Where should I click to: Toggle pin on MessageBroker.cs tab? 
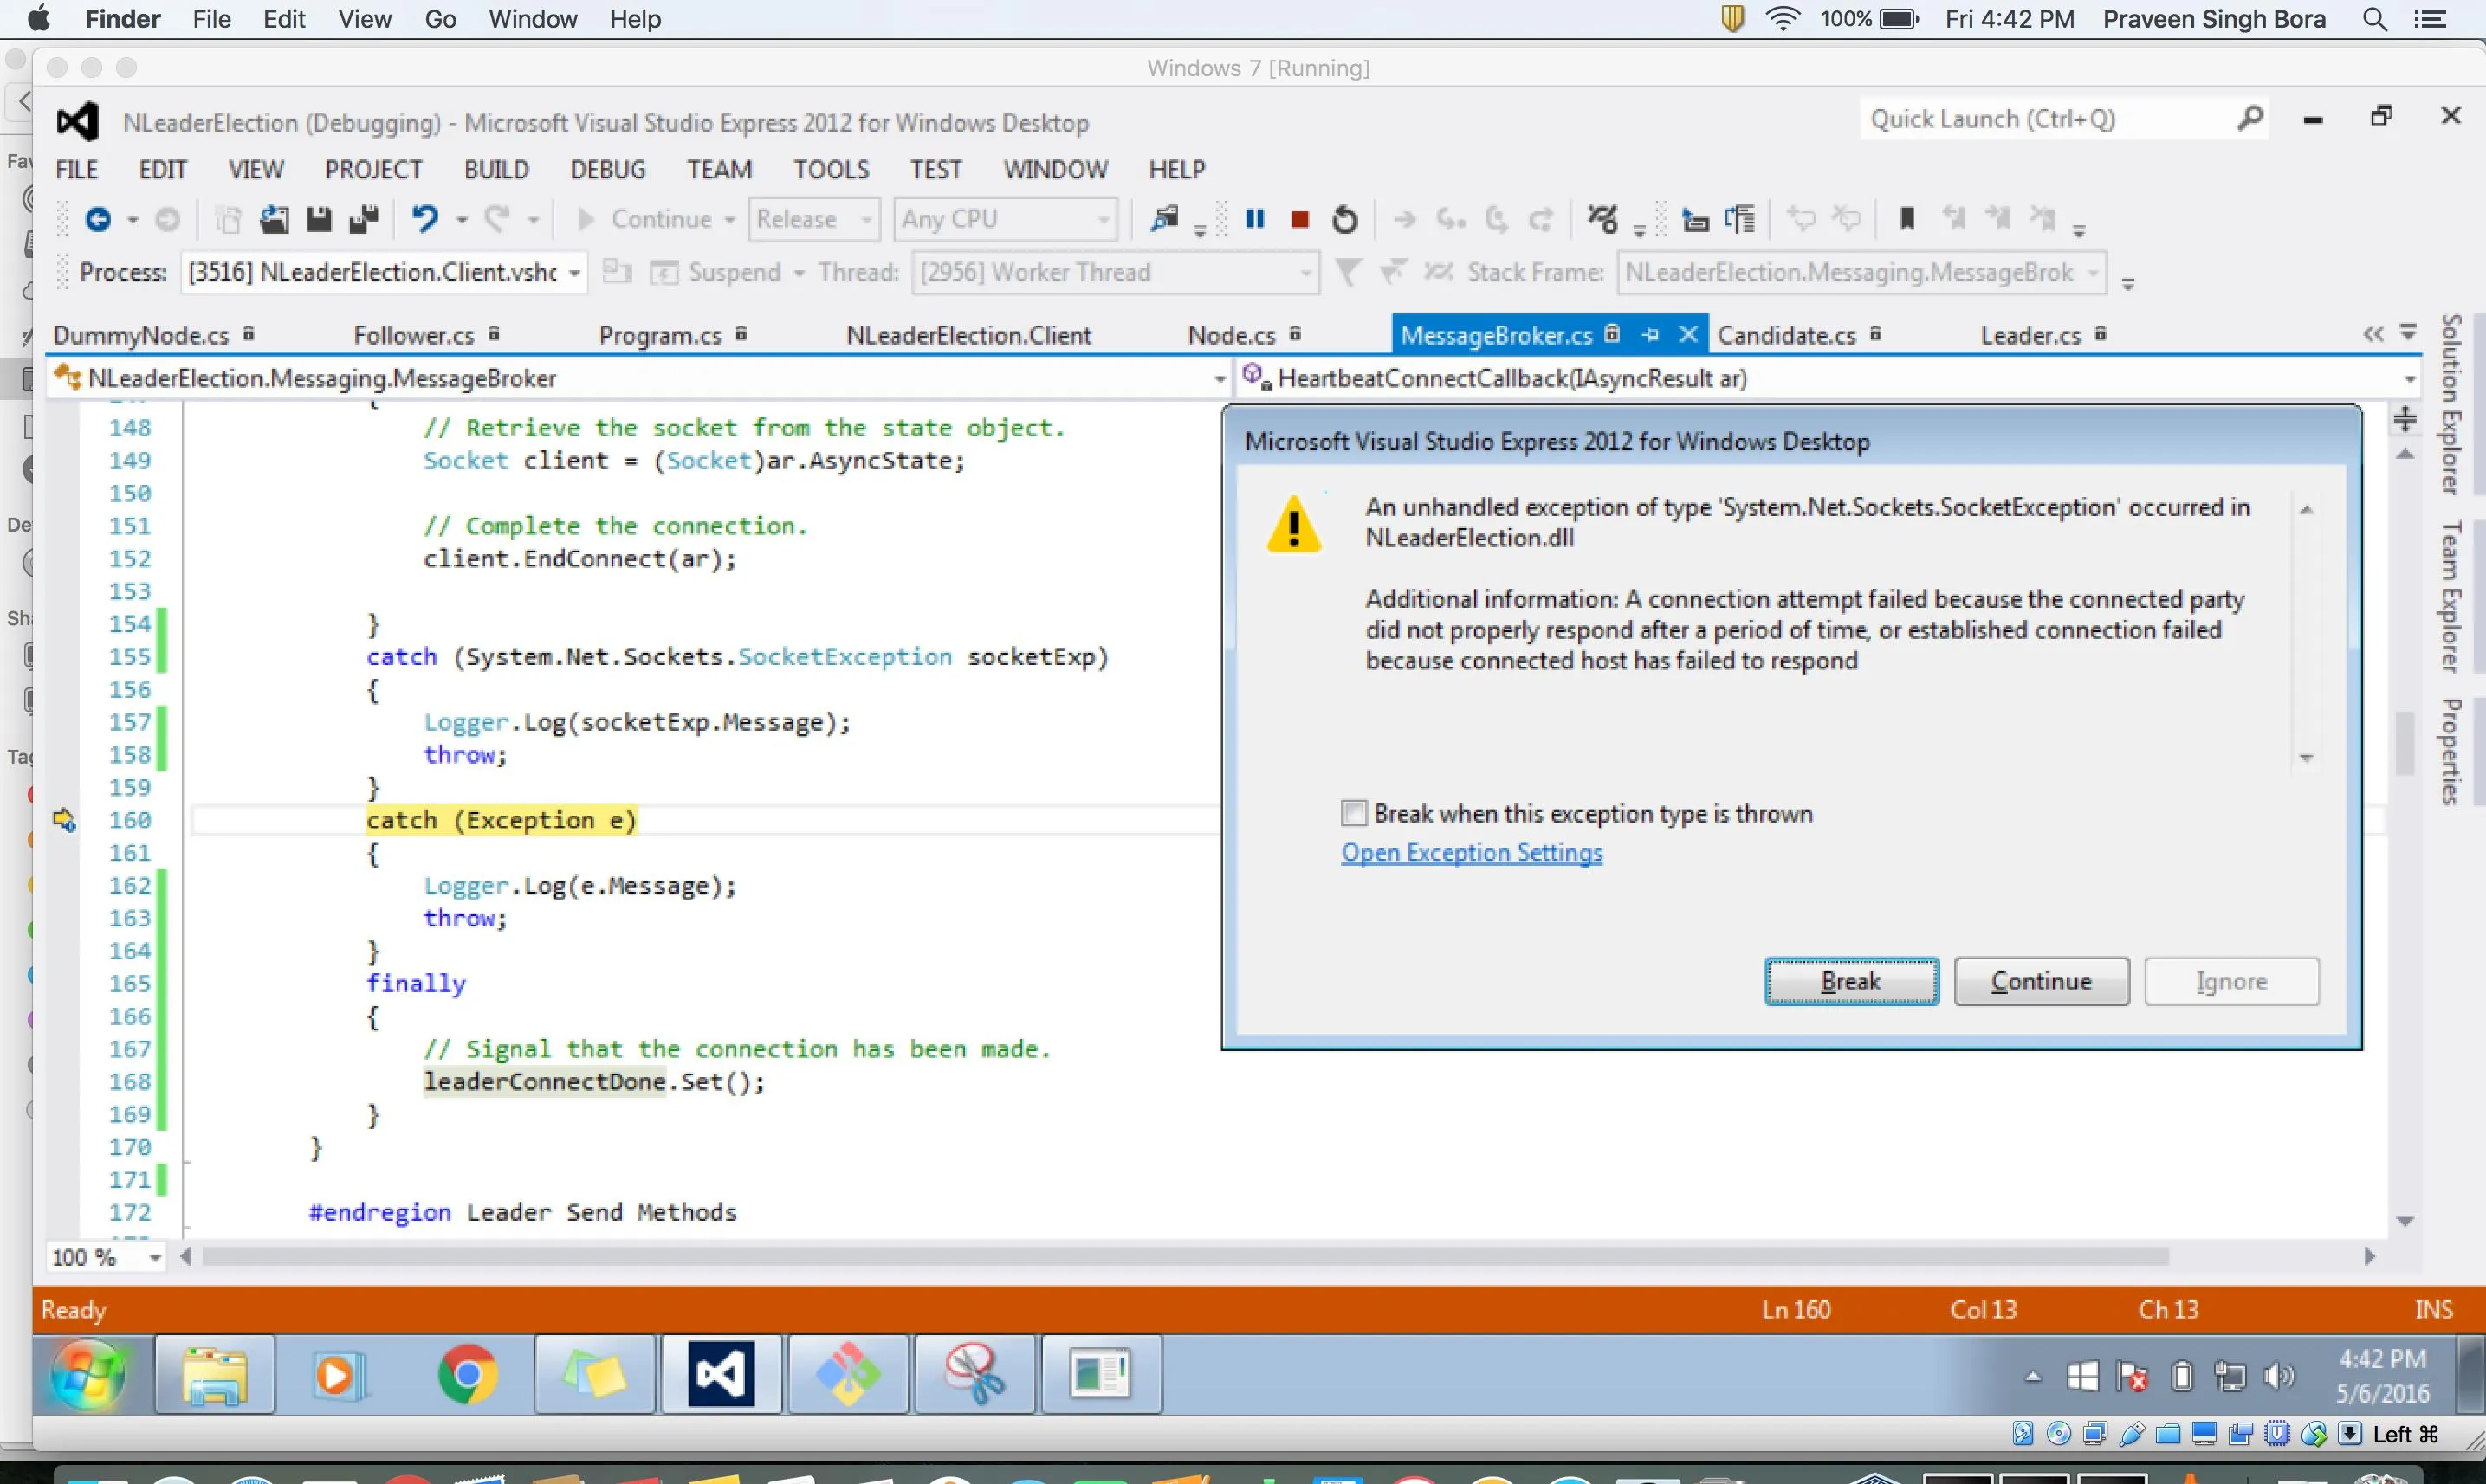click(1651, 335)
